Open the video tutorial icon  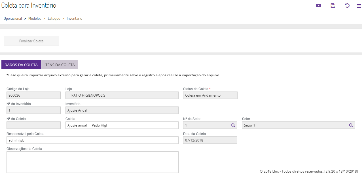[318, 5]
